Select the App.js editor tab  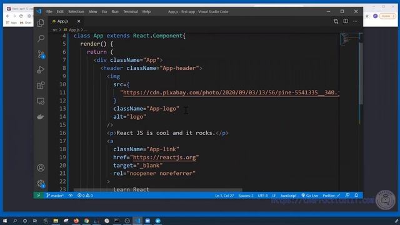click(x=63, y=21)
